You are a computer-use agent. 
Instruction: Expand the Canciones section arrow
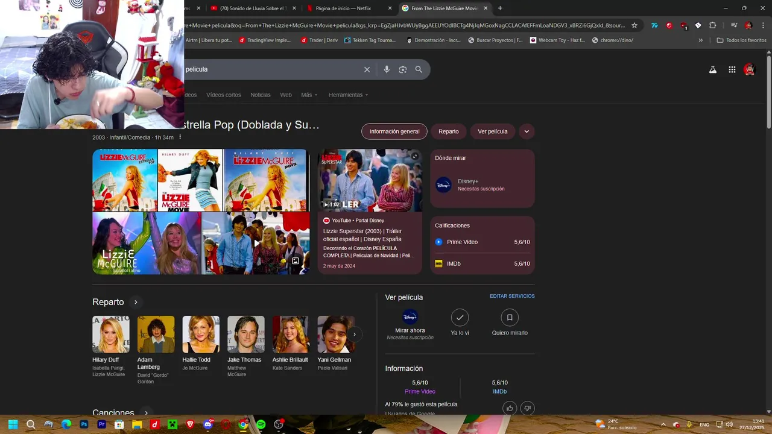(x=146, y=413)
